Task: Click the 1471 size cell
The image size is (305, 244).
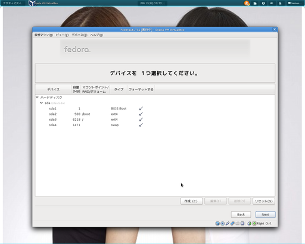Action: pyautogui.click(x=76, y=125)
